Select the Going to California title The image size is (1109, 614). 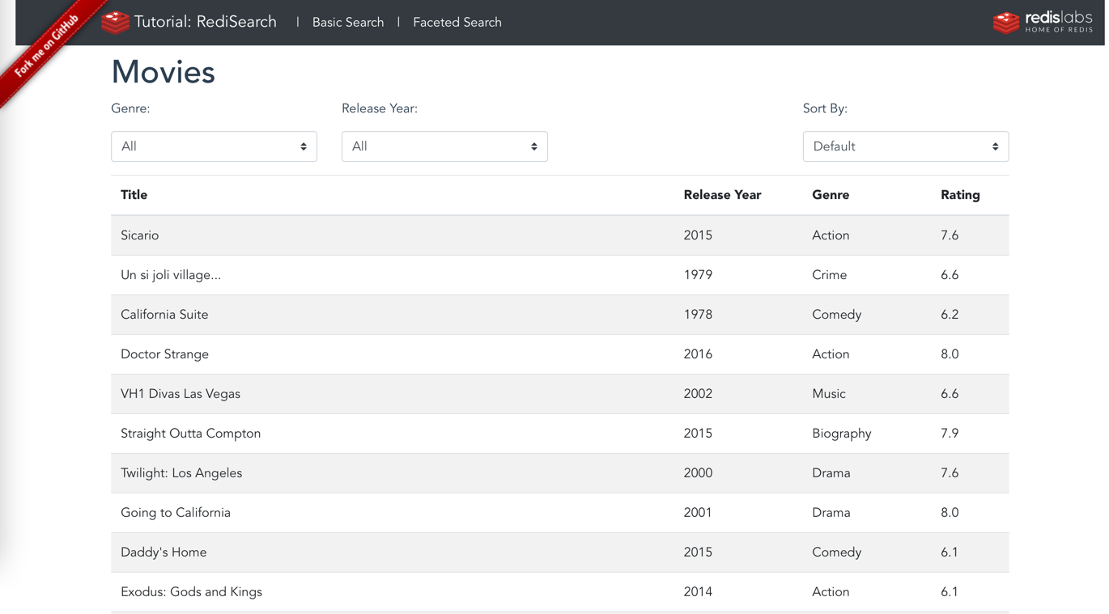point(176,513)
